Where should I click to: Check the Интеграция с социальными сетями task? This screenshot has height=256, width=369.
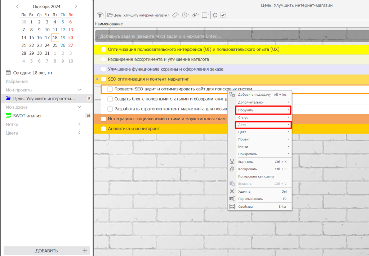[x=103, y=119]
